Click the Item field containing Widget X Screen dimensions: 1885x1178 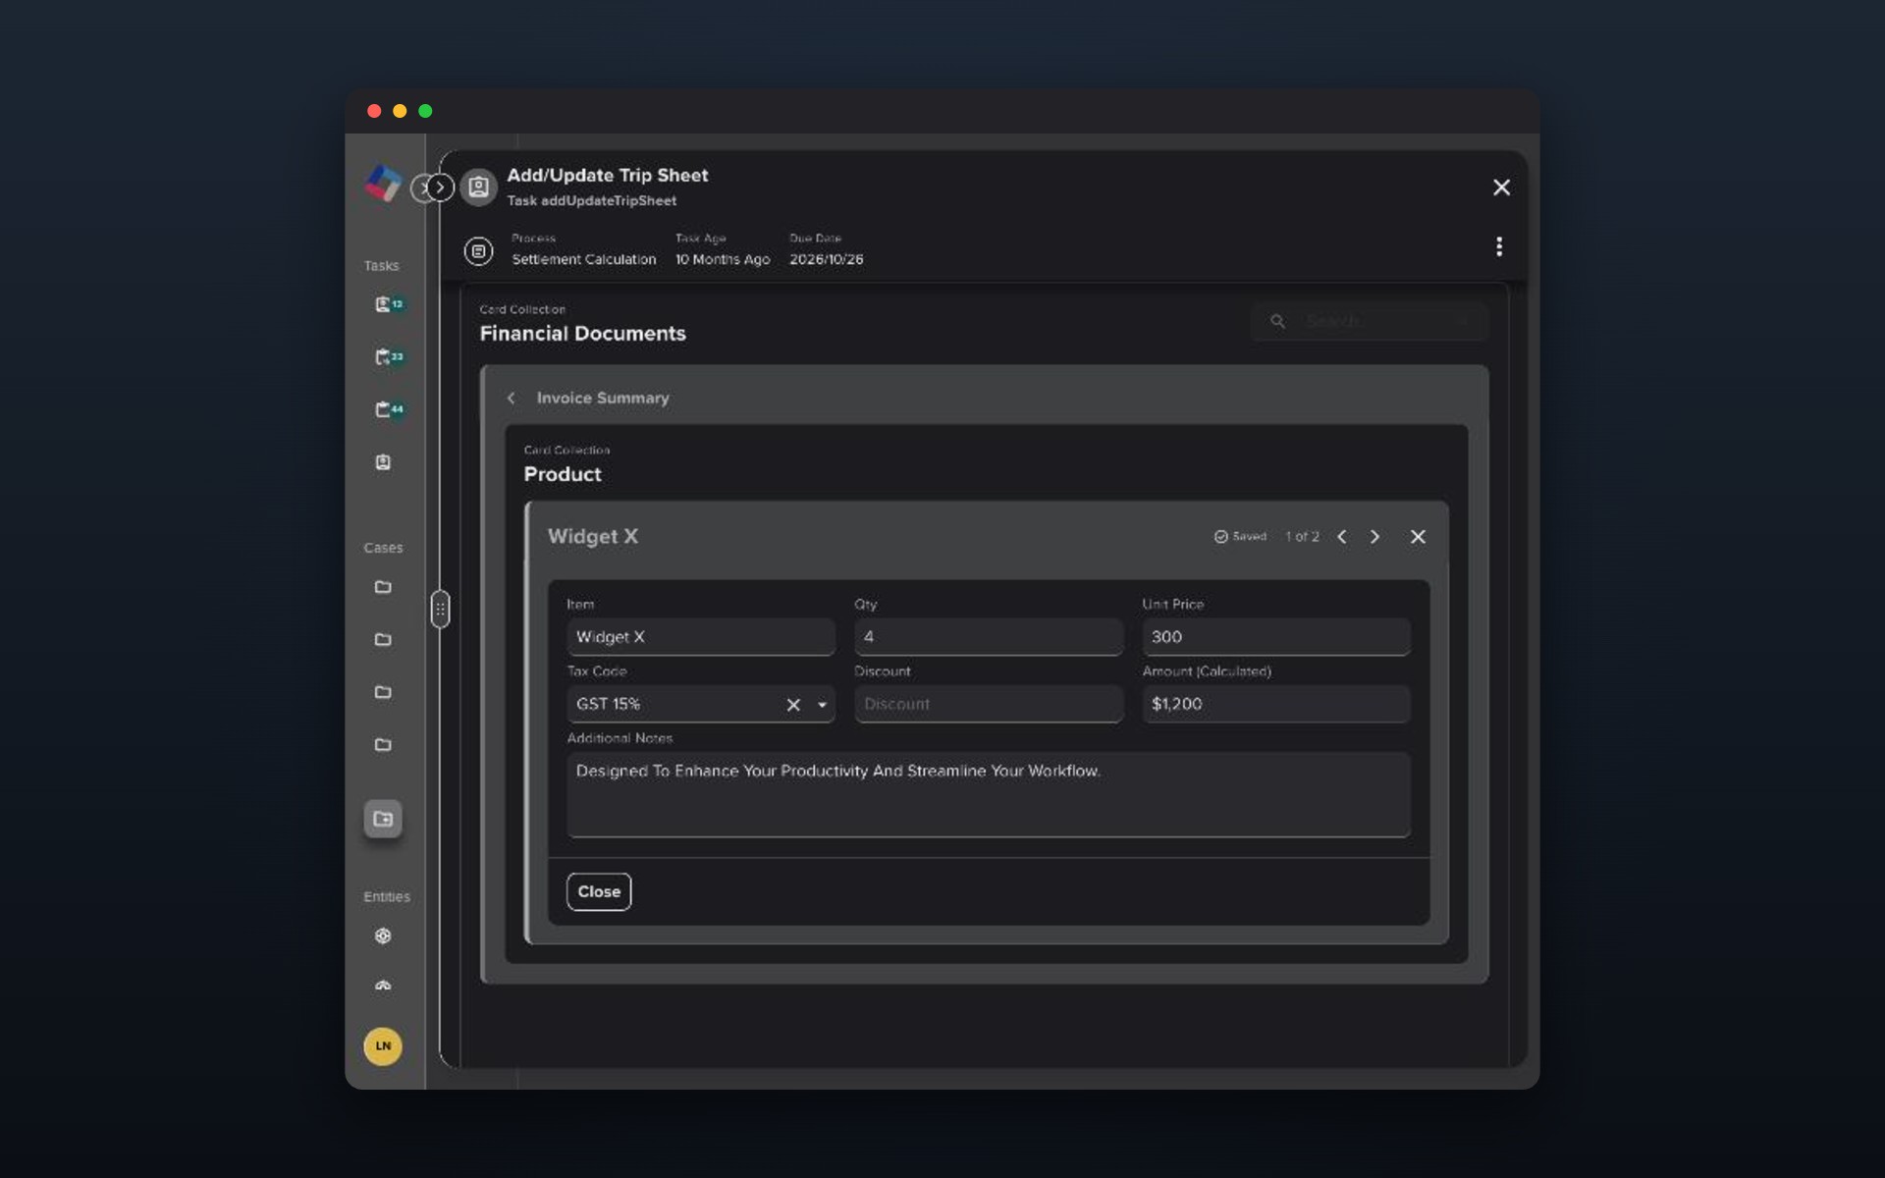pos(701,637)
